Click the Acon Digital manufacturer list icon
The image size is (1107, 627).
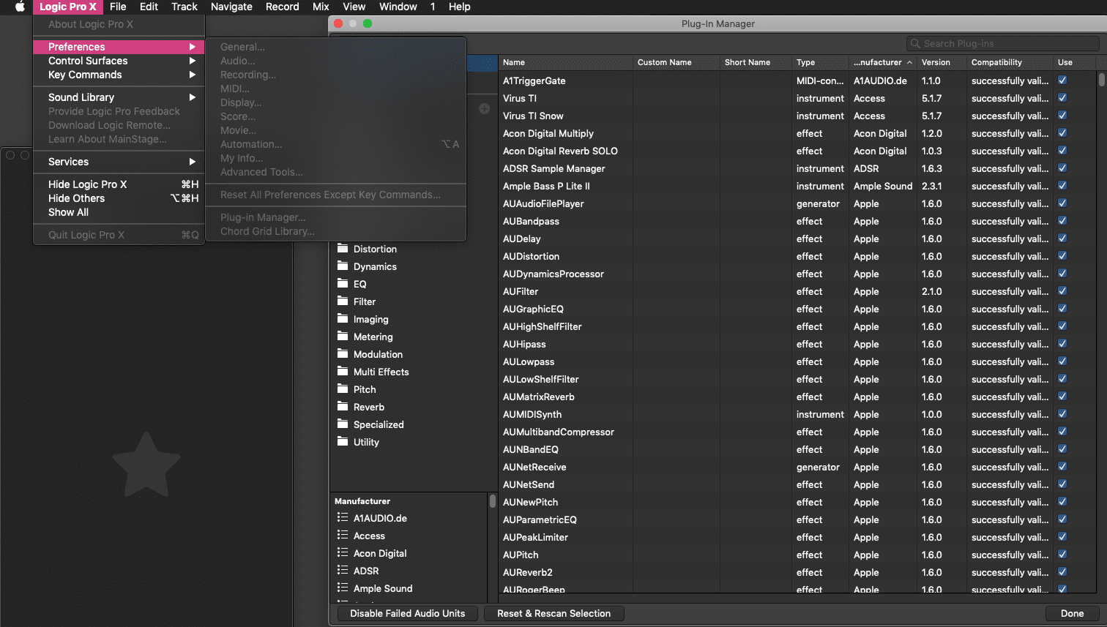tap(343, 553)
